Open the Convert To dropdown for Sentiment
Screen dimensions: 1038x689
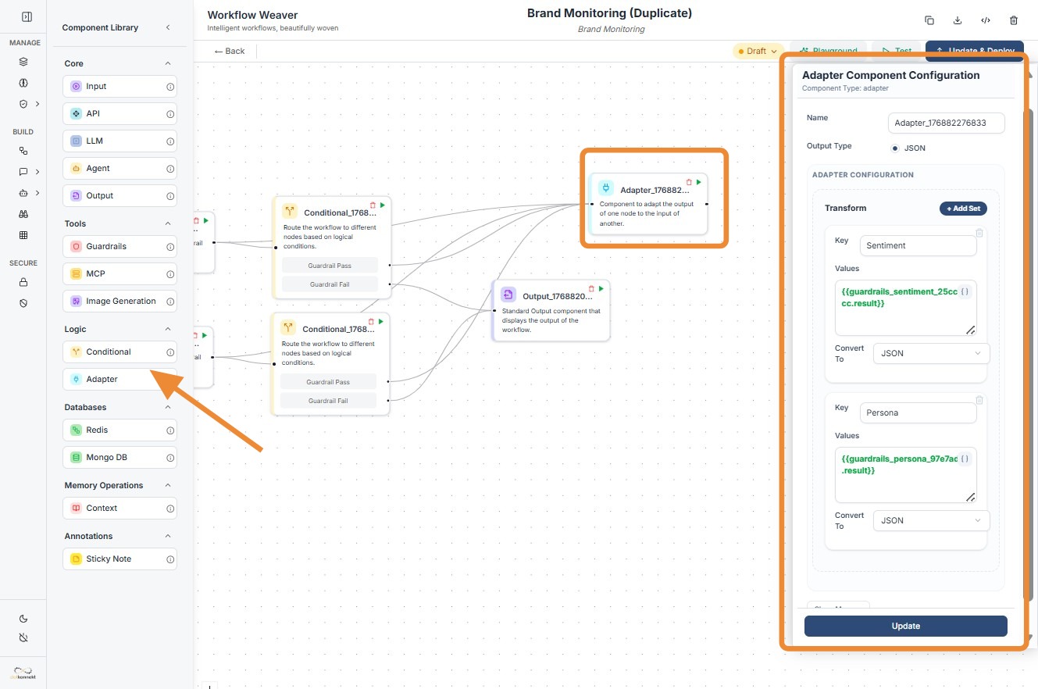click(x=931, y=353)
